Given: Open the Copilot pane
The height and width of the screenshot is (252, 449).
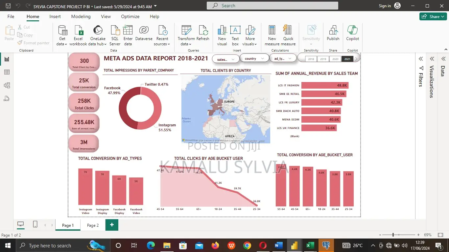Looking at the screenshot, I should 352,33.
